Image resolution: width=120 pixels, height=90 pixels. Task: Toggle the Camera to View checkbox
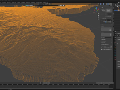coord(106,23)
